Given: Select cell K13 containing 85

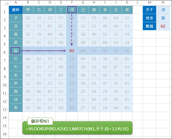Looking at the screenshot, I should click(127, 108).
